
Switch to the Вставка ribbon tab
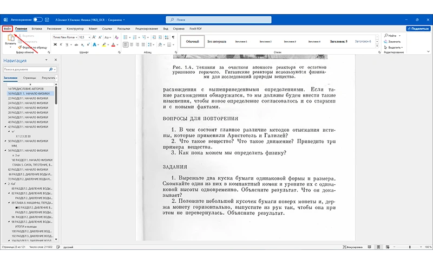click(x=37, y=29)
